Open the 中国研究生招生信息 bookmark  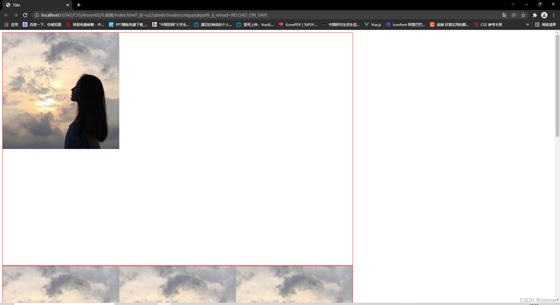pyautogui.click(x=341, y=24)
